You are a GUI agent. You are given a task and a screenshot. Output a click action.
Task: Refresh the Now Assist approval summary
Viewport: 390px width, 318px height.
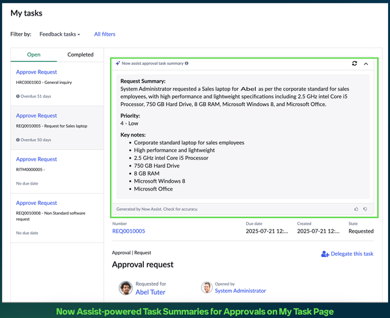tap(354, 63)
